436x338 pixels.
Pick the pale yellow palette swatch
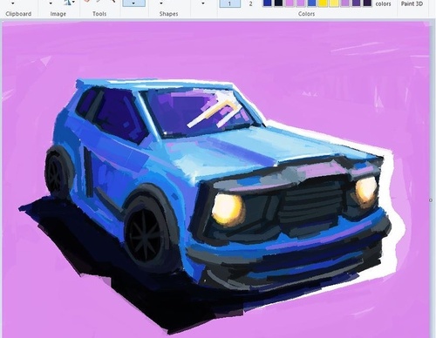coord(334,3)
